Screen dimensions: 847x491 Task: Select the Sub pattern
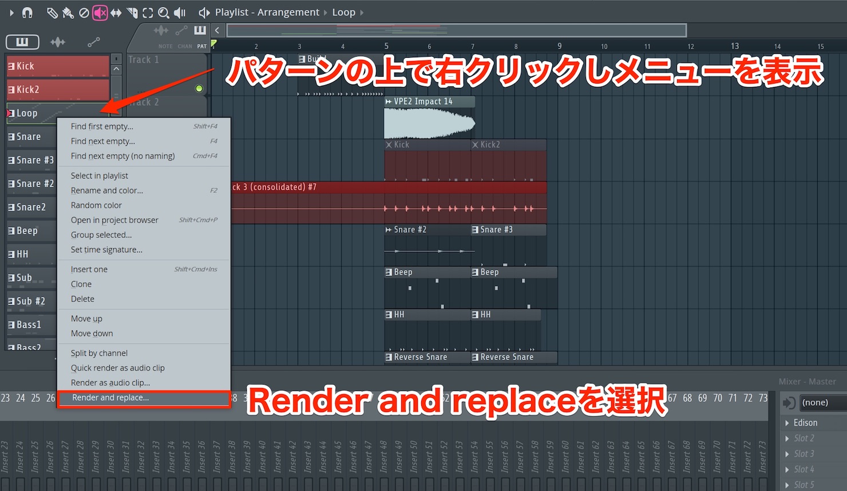tap(31, 278)
